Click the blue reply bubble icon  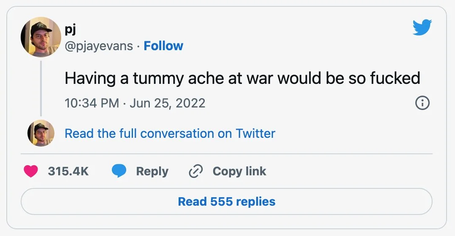119,171
